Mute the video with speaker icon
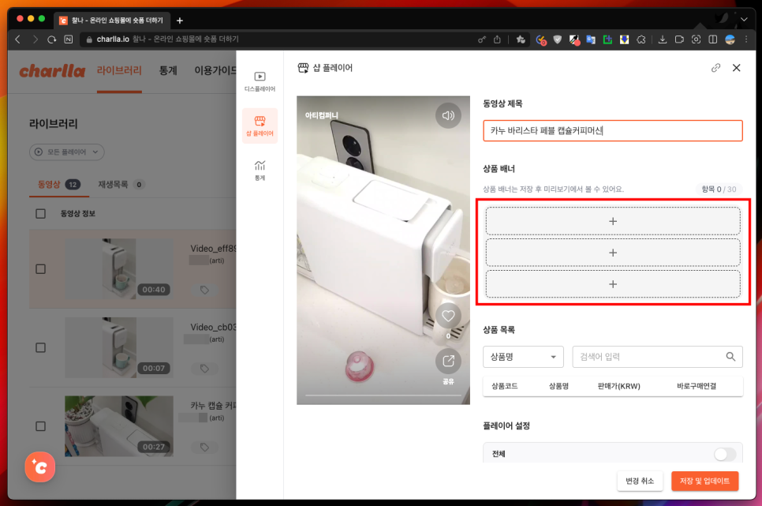The image size is (762, 506). [448, 115]
